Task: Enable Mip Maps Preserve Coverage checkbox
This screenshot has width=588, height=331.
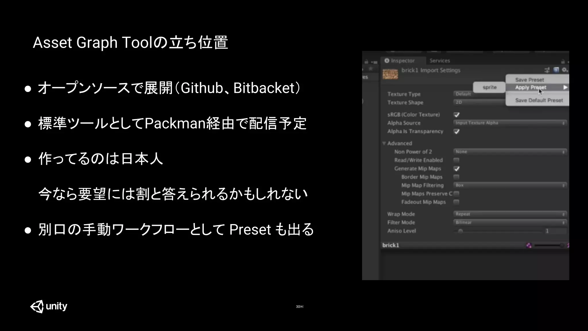Action: click(x=456, y=194)
